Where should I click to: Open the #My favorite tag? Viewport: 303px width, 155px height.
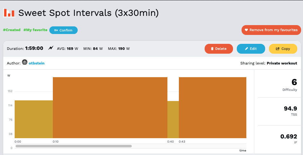coord(35,30)
